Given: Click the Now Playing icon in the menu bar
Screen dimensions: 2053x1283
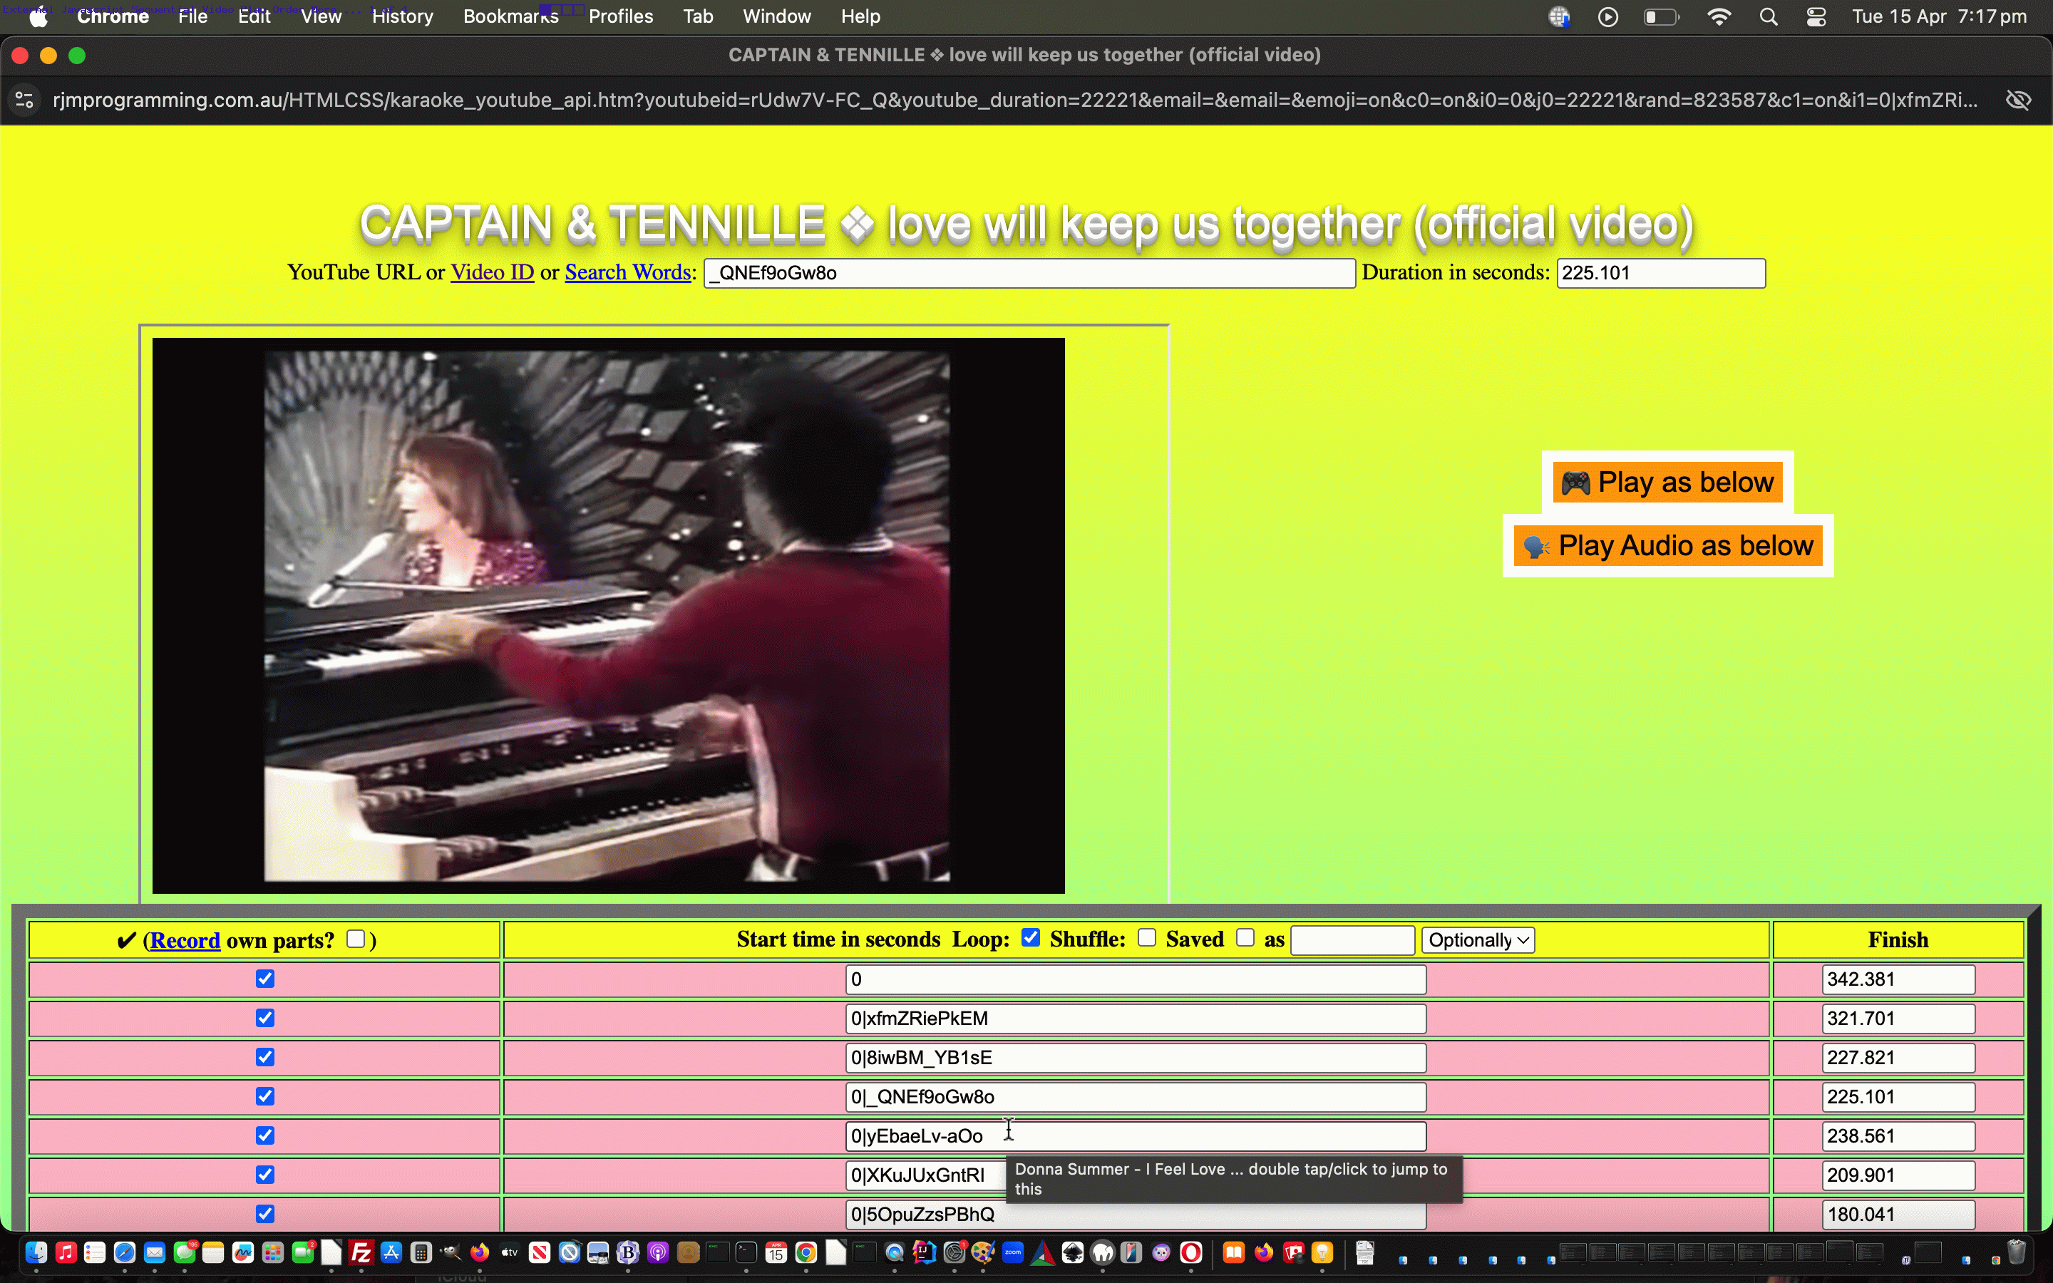Looking at the screenshot, I should (x=1607, y=17).
